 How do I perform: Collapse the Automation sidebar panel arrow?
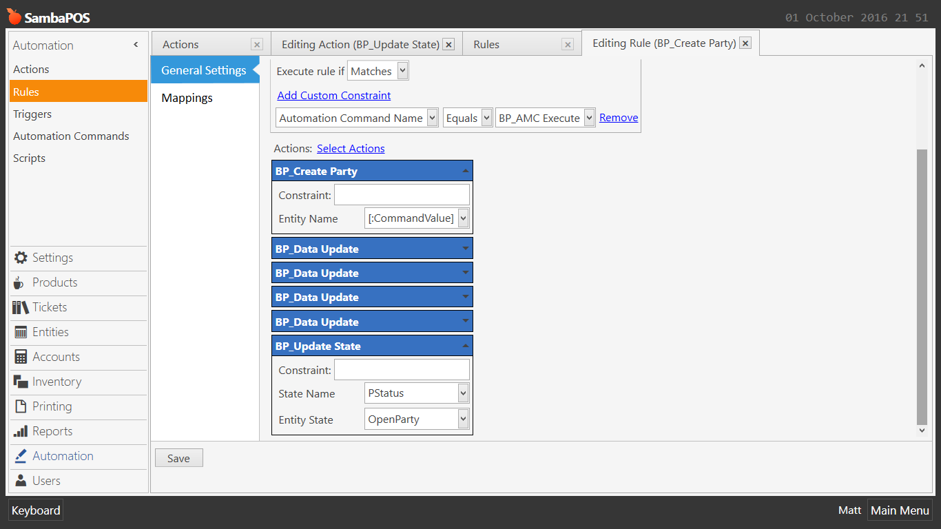pos(136,45)
